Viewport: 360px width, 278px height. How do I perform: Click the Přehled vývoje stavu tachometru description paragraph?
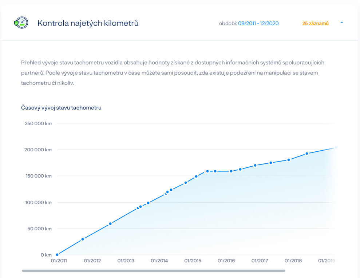pos(173,73)
